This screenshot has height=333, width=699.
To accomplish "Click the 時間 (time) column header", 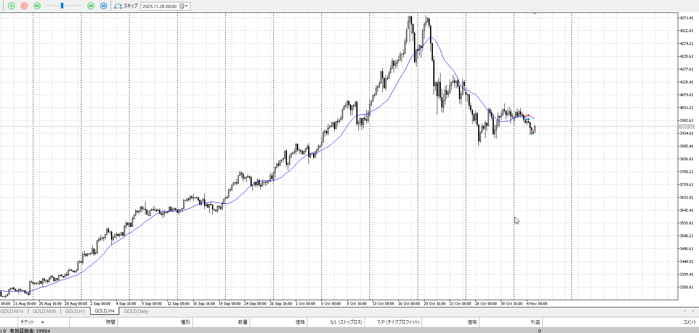I will click(111, 322).
